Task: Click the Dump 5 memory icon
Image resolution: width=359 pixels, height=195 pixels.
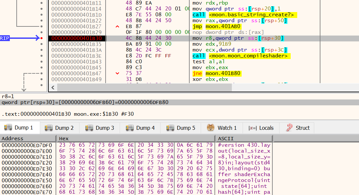Action: pos(170,128)
